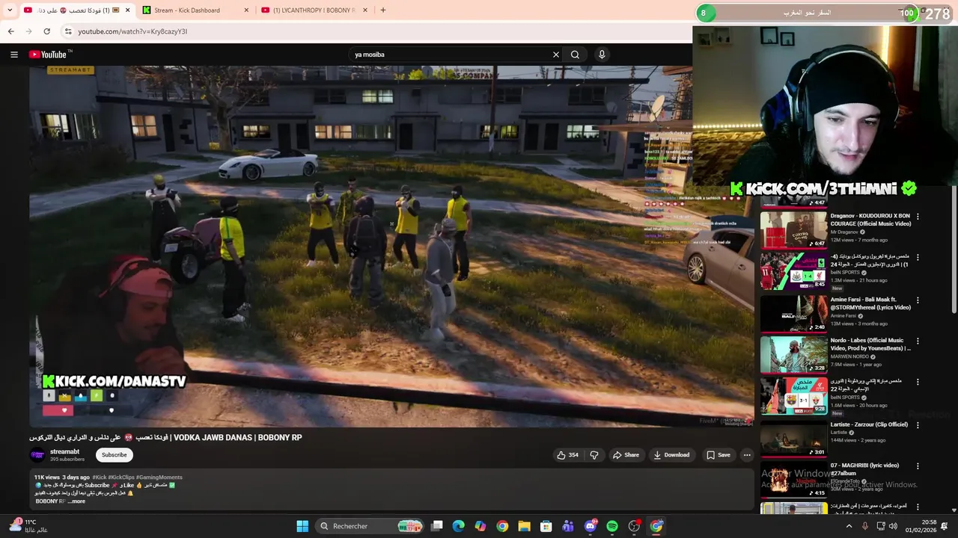
Task: Play the Nordo Labes thumbnail
Action: click(x=793, y=354)
